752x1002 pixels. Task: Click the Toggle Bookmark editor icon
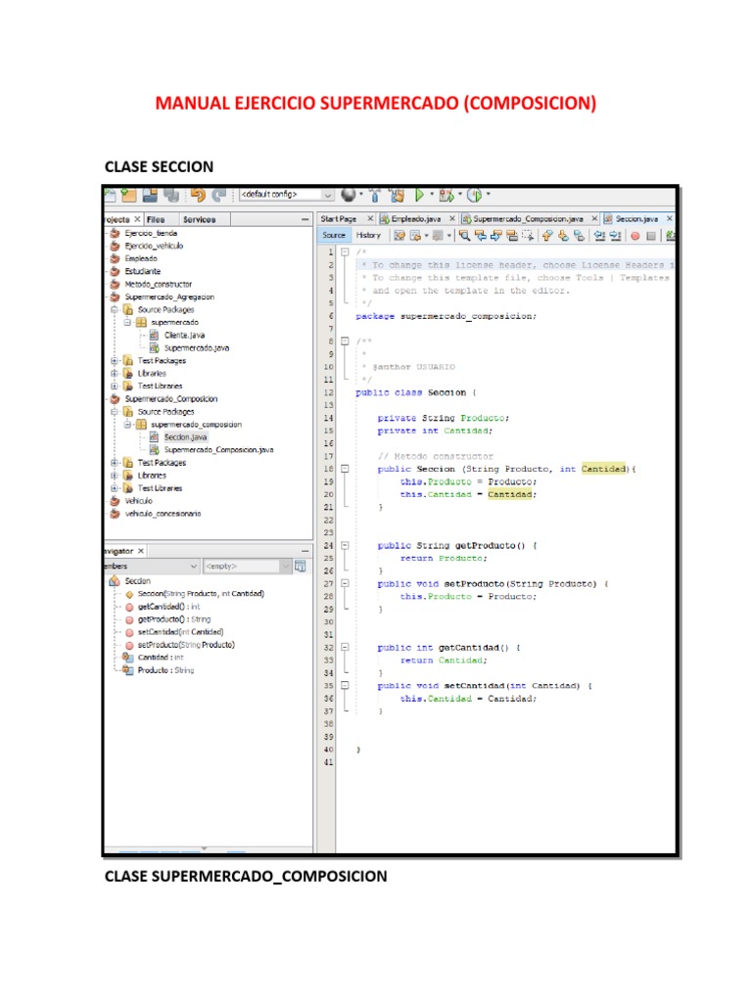point(580,236)
